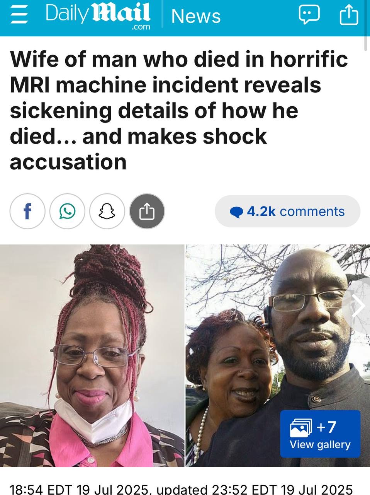Tap the gallery photos icon

301,427
